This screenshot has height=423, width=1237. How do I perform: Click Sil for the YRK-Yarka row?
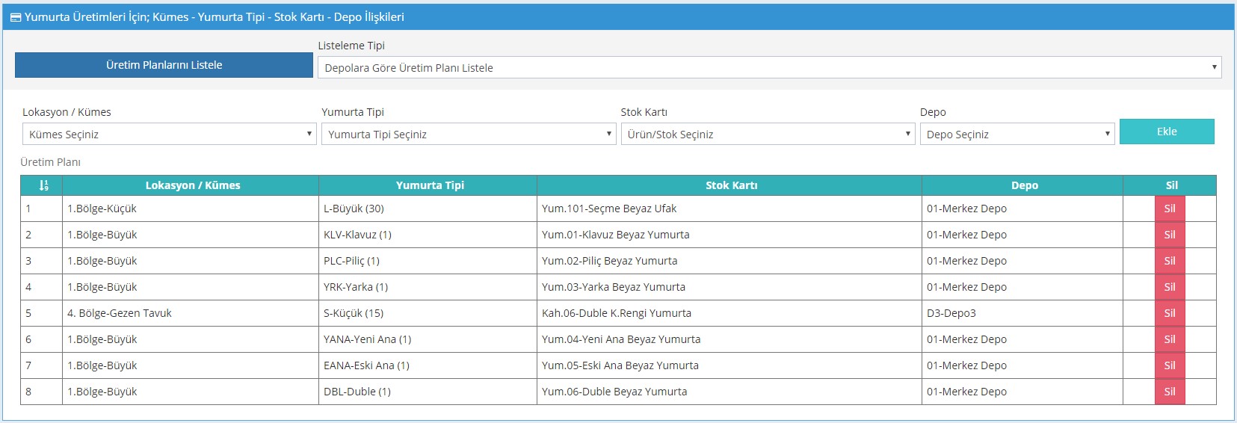click(x=1170, y=287)
